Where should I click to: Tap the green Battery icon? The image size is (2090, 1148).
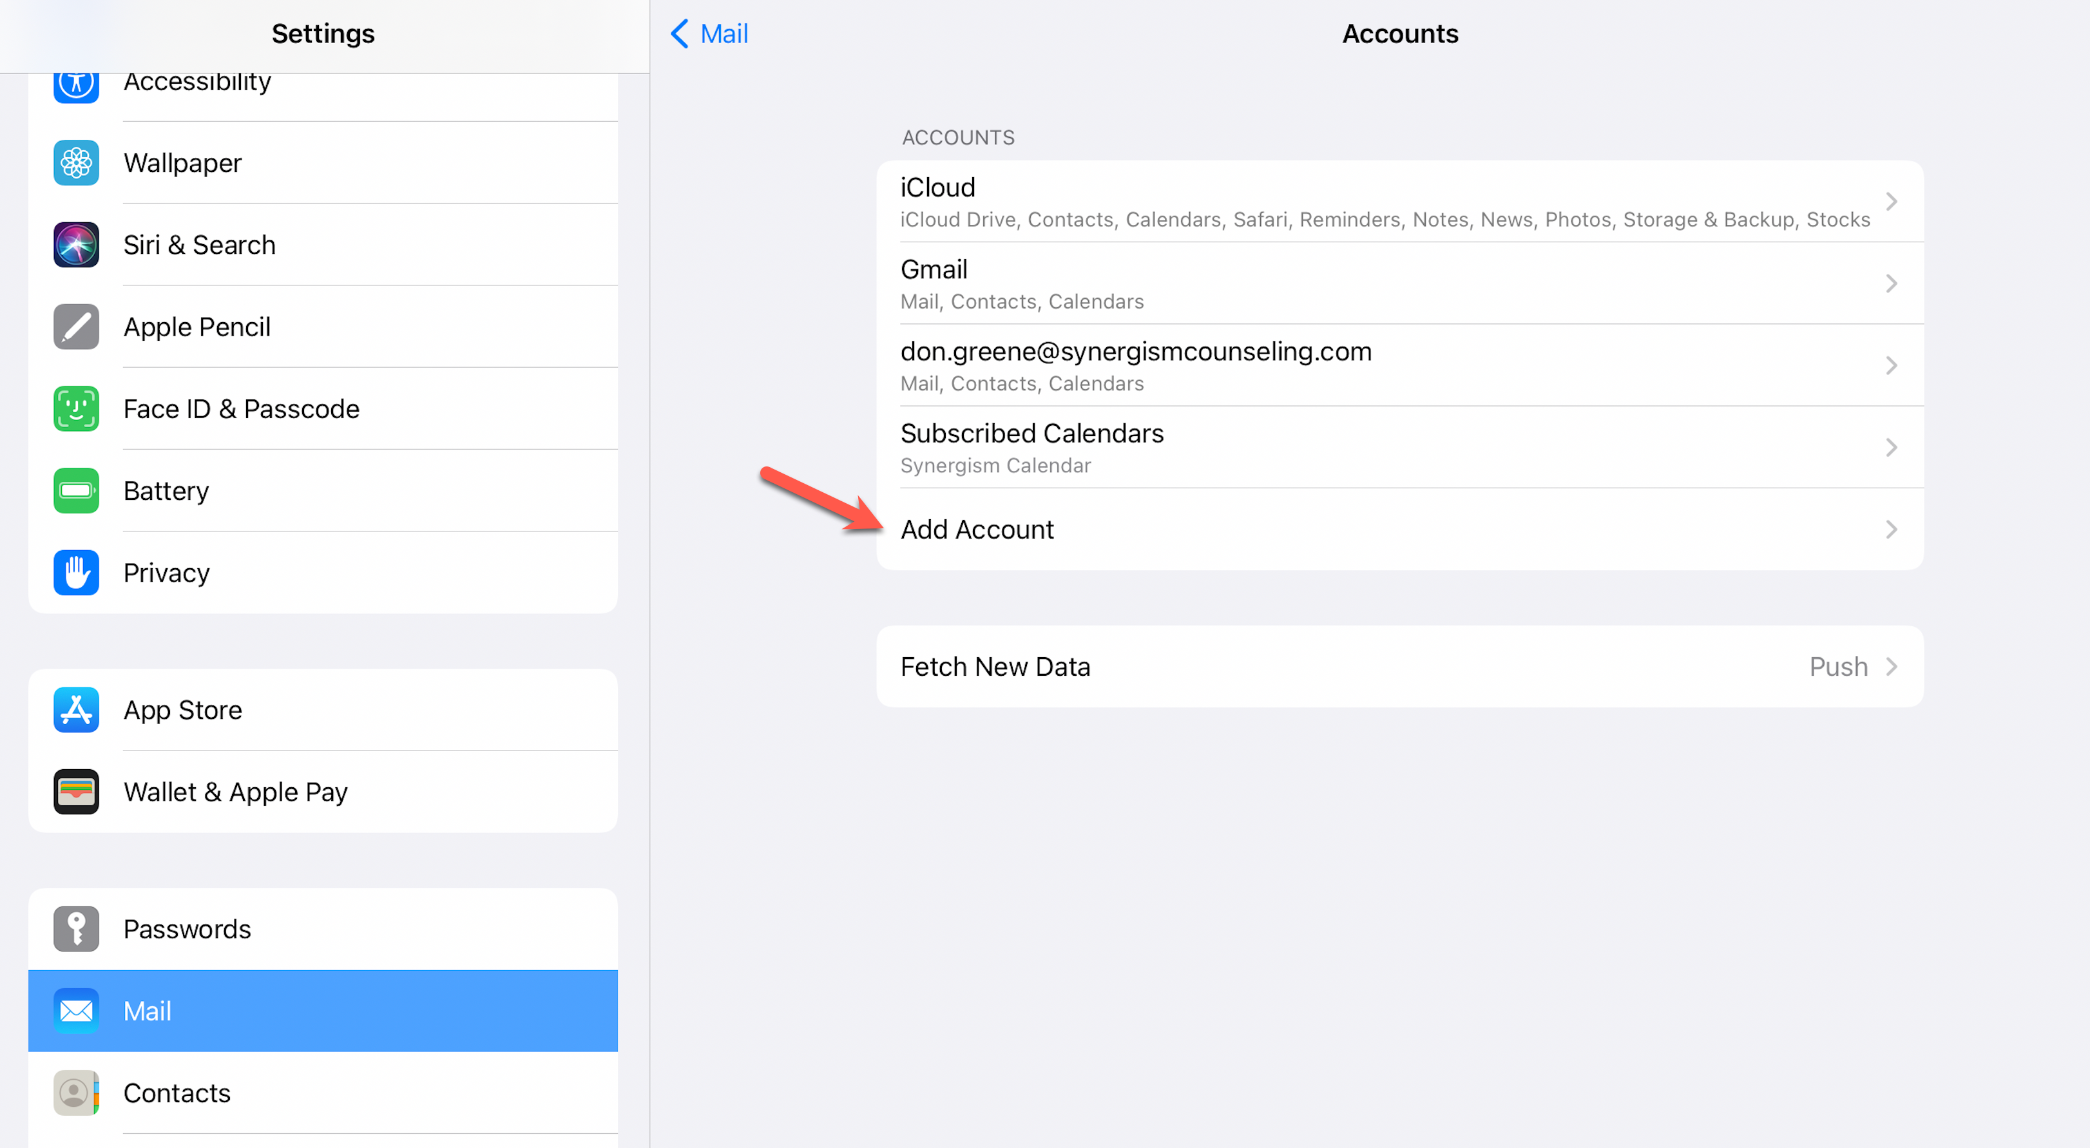[76, 491]
